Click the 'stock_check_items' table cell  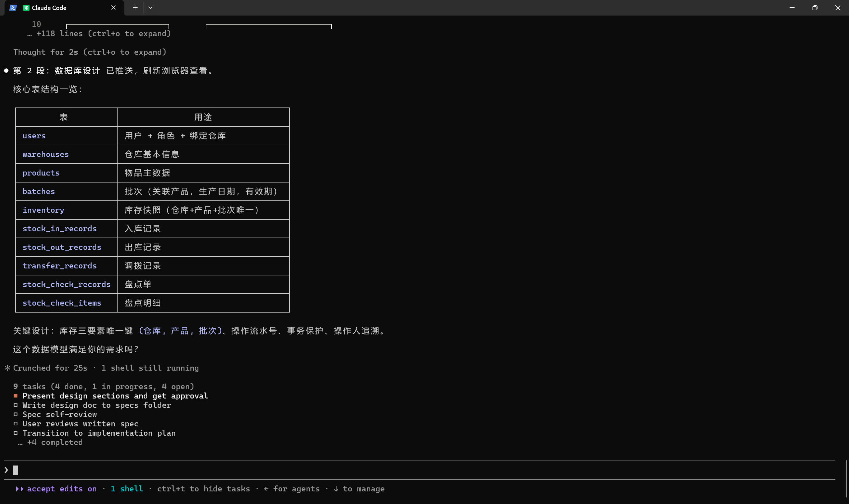pyautogui.click(x=67, y=303)
